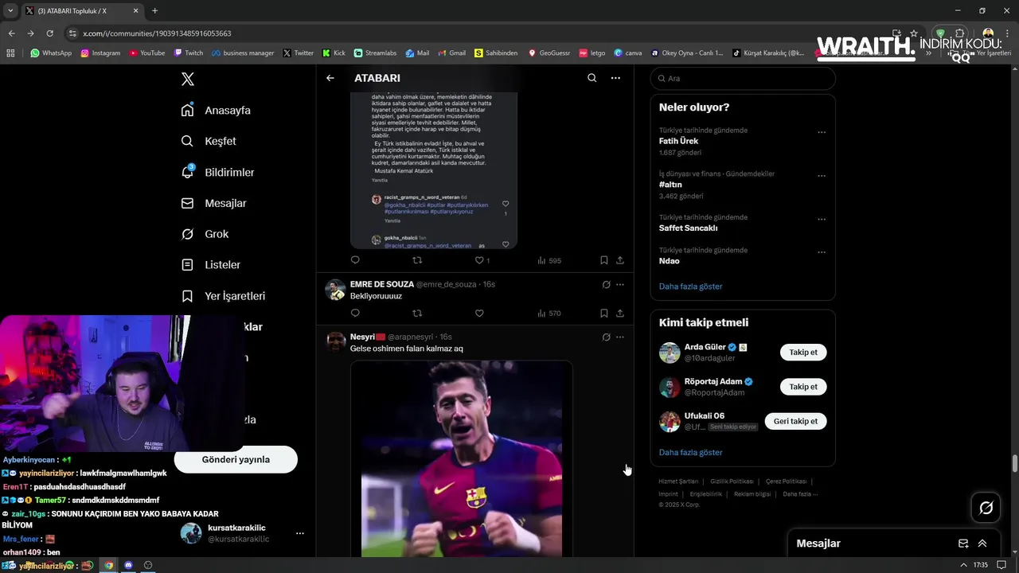The width and height of the screenshot is (1019, 573).
Task: Click Daha fazla göster under Kimi takip etmeli
Action: point(690,452)
